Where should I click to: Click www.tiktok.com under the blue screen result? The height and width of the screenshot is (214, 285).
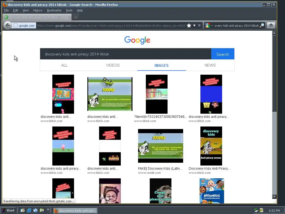(x=200, y=121)
